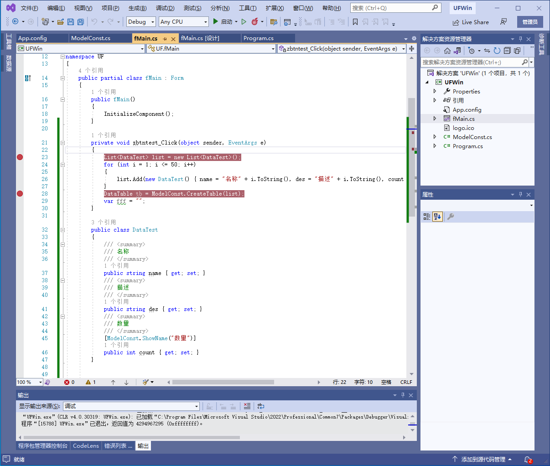This screenshot has height=466, width=550.
Task: Start debugging with the green 启动 button
Action: click(223, 22)
